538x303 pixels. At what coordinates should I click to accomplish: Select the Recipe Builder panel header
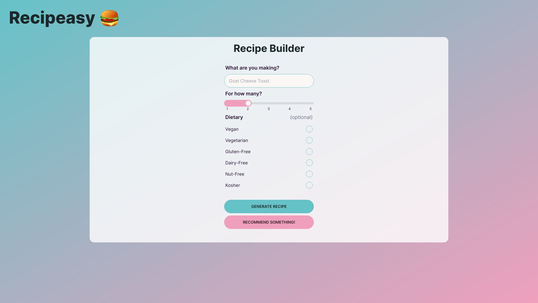point(269,48)
